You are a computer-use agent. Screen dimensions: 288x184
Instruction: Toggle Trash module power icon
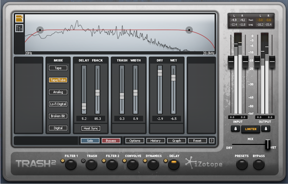click(x=83, y=161)
